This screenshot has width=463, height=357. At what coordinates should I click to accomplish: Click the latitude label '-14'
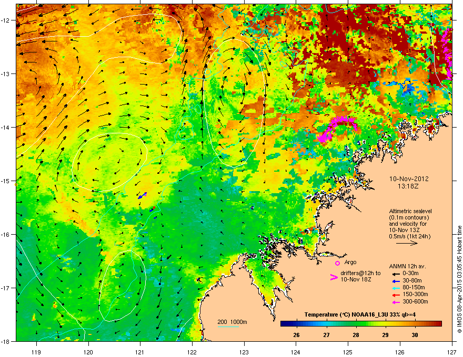(5, 128)
